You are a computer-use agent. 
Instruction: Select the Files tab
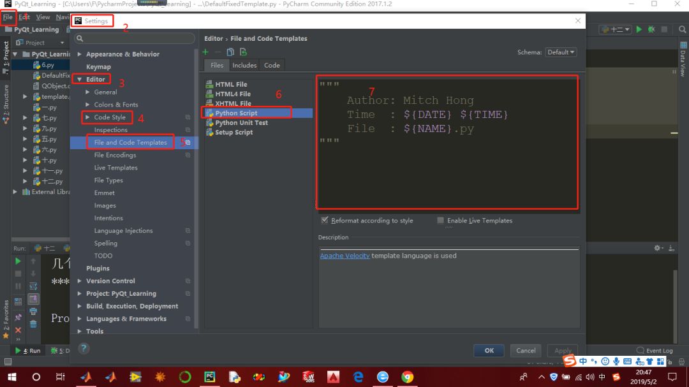[x=217, y=65]
